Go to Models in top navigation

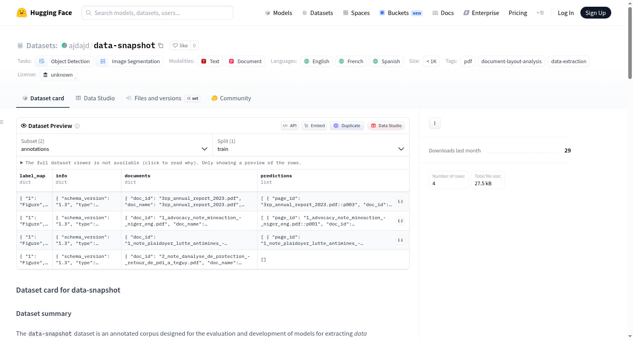279,13
